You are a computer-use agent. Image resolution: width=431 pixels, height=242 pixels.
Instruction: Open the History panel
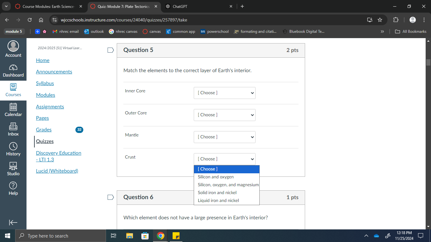[13, 149]
